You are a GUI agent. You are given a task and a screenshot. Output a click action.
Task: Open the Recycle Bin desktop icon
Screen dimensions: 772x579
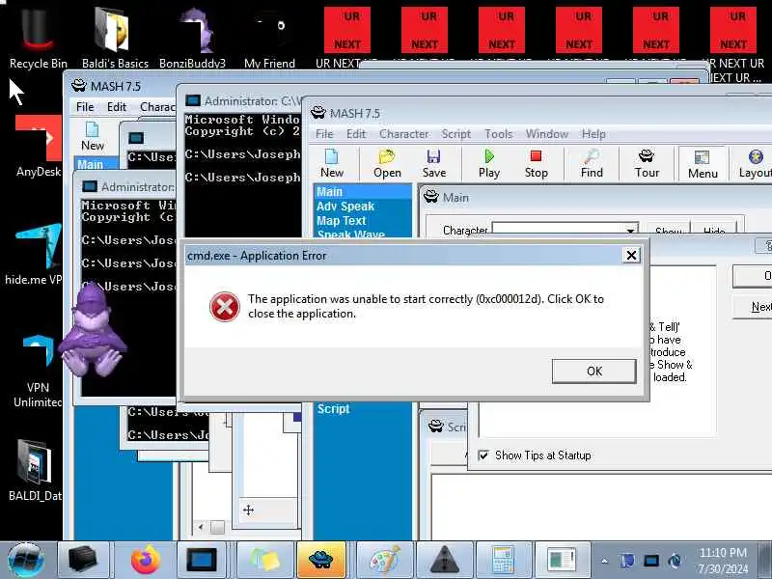pyautogui.click(x=38, y=38)
